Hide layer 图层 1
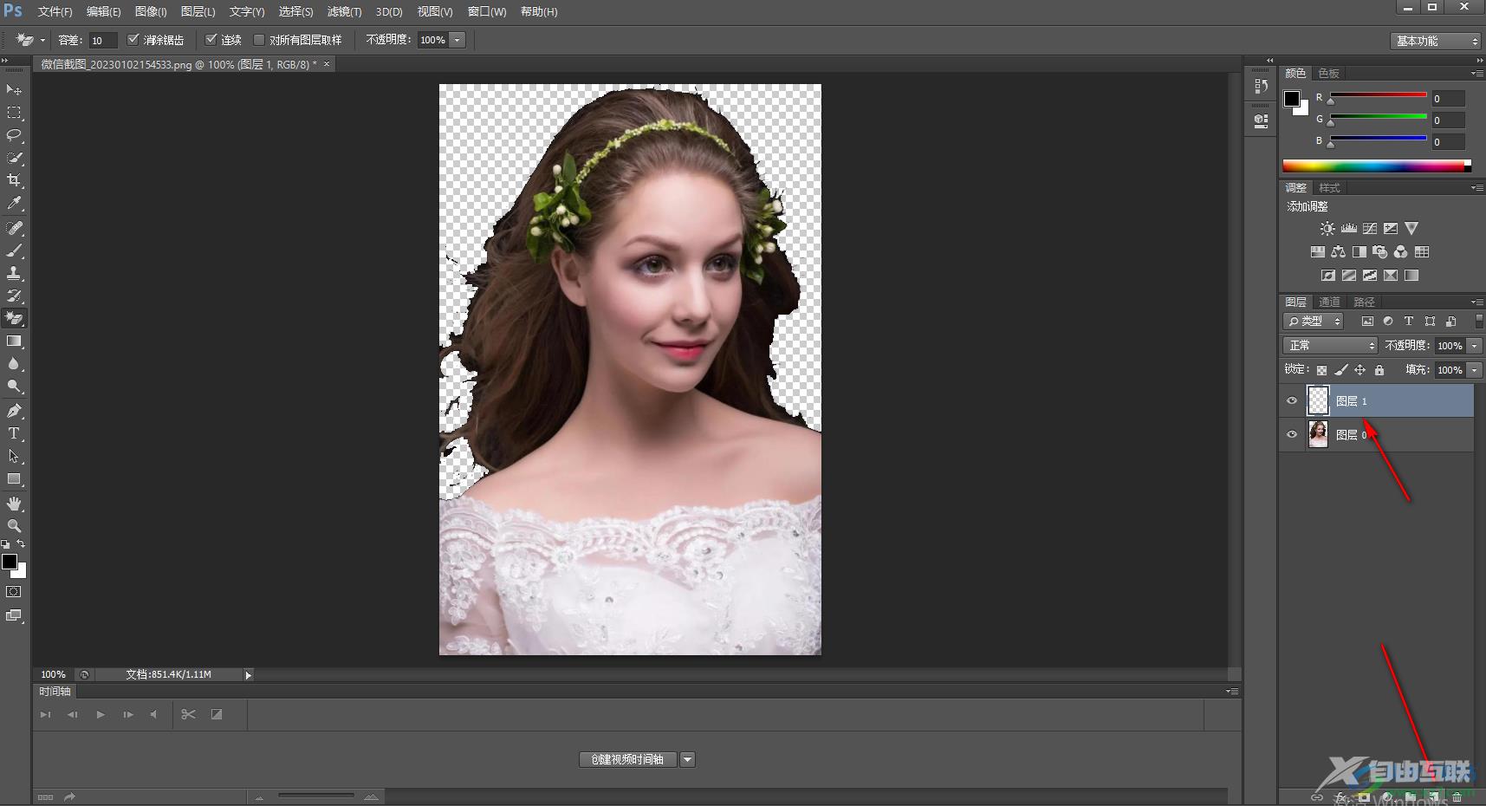 coord(1292,401)
